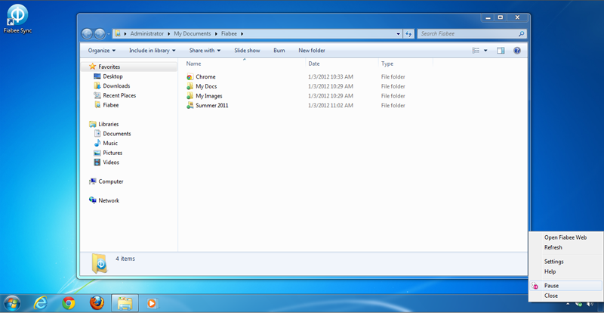The height and width of the screenshot is (313, 604).
Task: Click the Forward navigation arrow
Action: coord(100,34)
